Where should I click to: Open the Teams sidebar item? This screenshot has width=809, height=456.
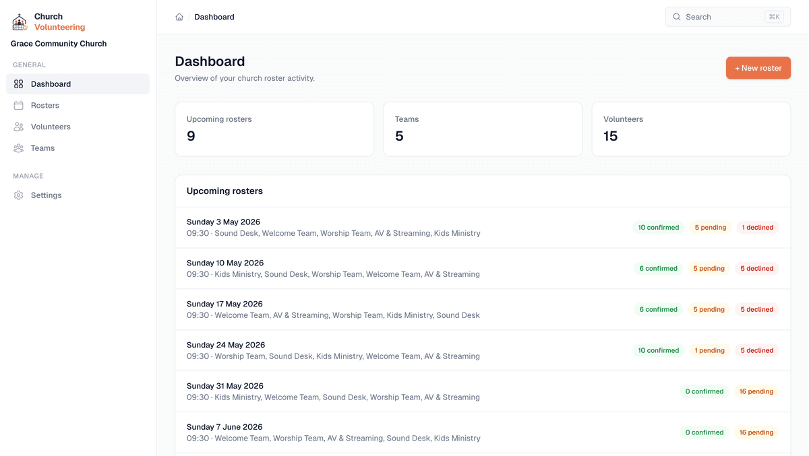78,148
